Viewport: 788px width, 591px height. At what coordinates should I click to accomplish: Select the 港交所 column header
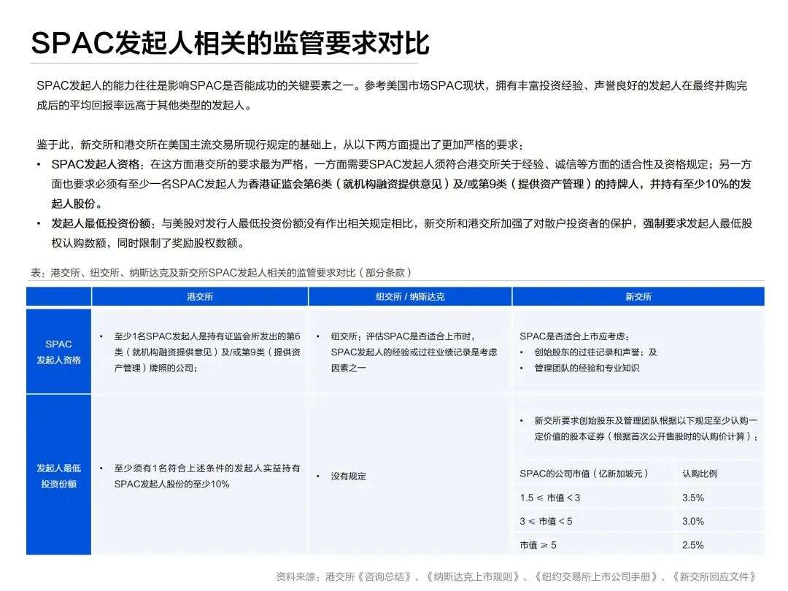click(x=200, y=296)
